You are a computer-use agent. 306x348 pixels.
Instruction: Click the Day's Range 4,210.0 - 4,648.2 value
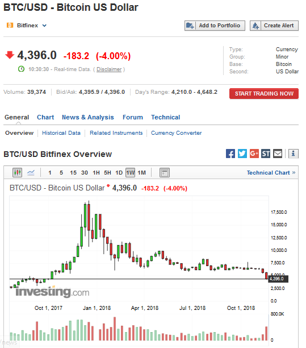(x=194, y=92)
